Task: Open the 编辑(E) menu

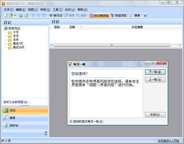Action: [21, 10]
